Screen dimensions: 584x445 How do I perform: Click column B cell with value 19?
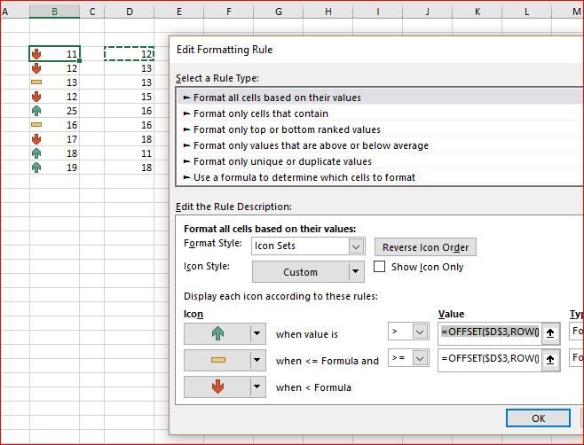(54, 168)
